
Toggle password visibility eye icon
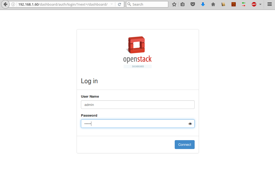[x=190, y=124]
